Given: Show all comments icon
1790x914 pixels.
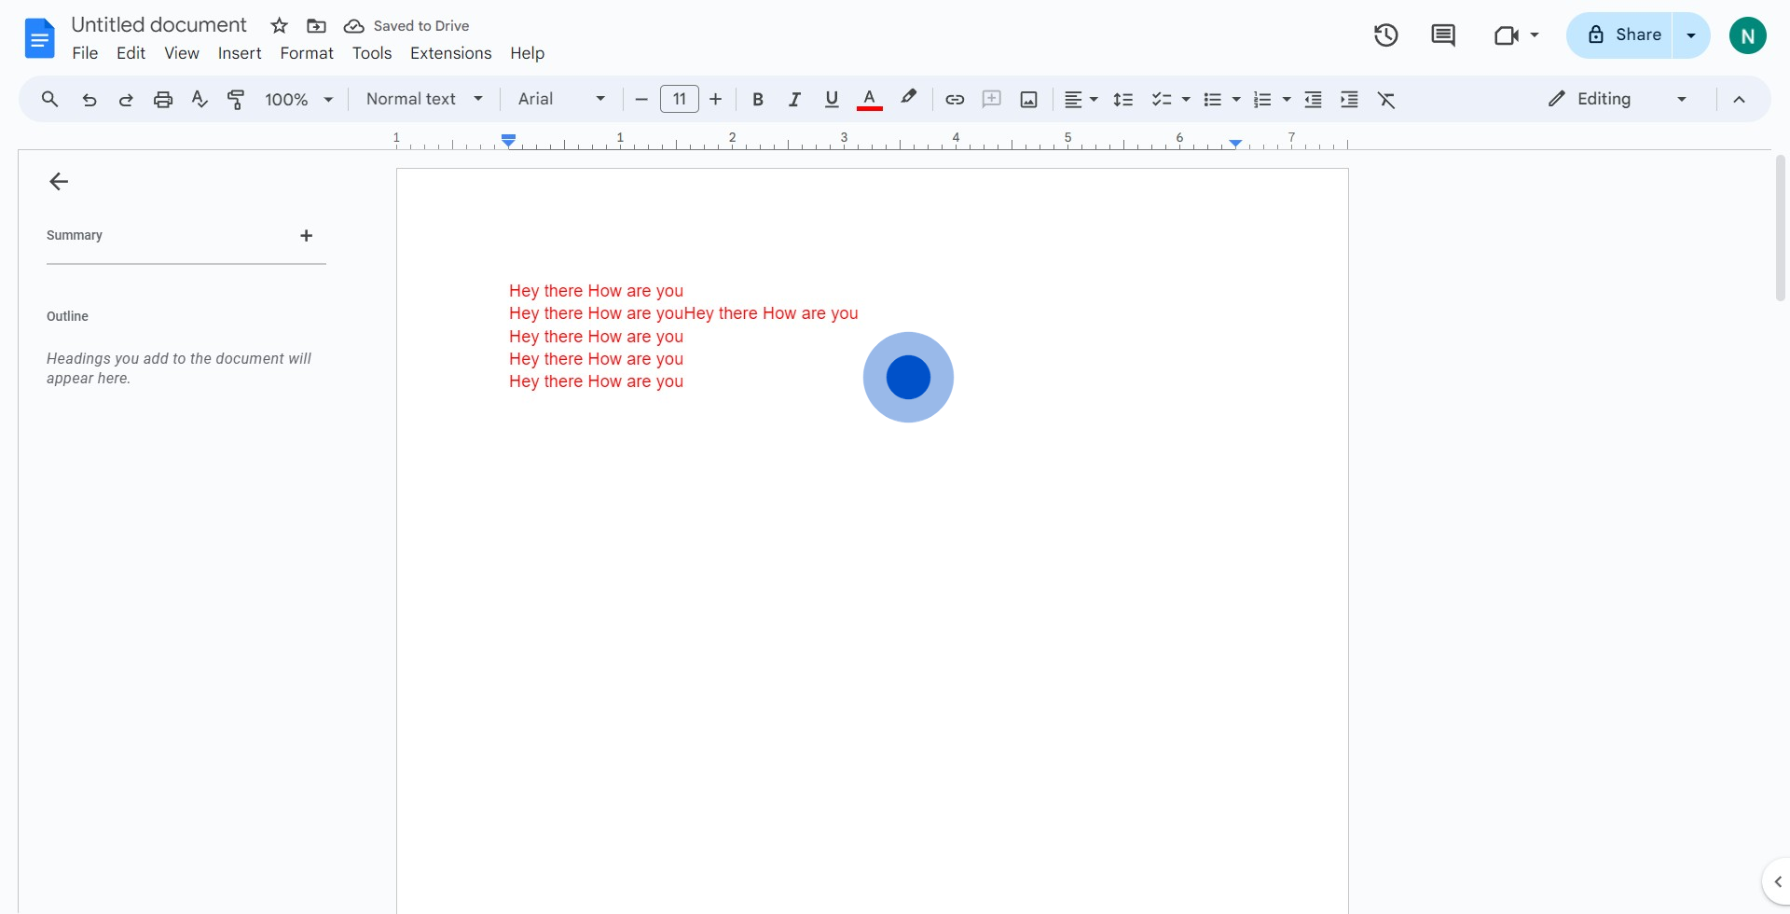Looking at the screenshot, I should [1443, 35].
